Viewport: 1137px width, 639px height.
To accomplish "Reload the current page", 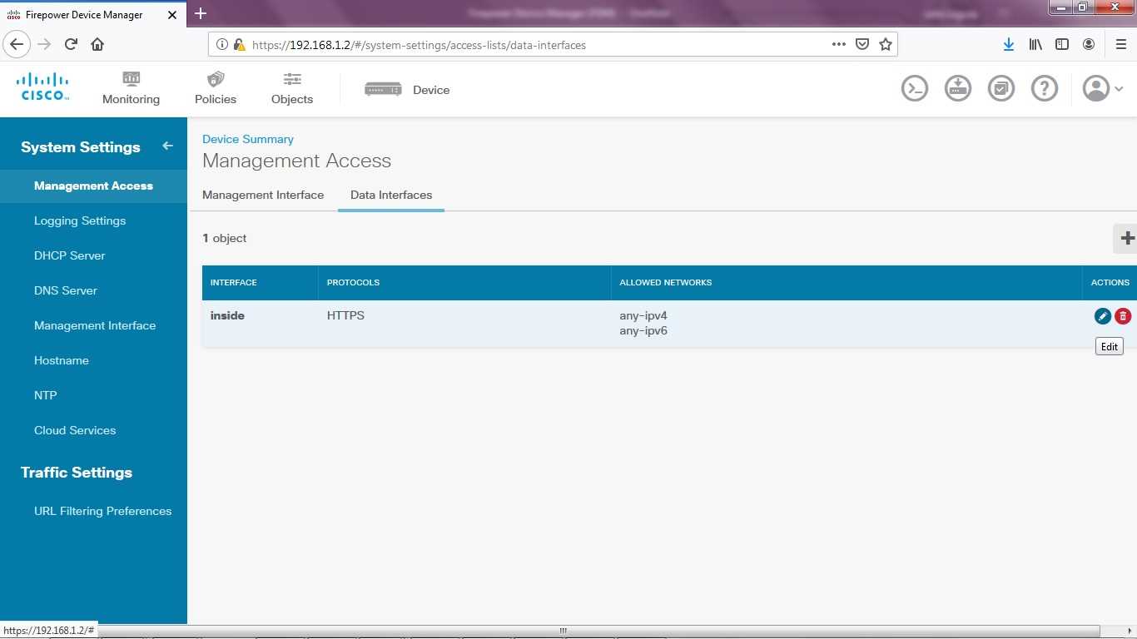I will pyautogui.click(x=71, y=44).
